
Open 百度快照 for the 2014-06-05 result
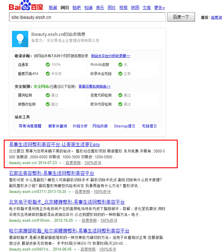coord(88,249)
